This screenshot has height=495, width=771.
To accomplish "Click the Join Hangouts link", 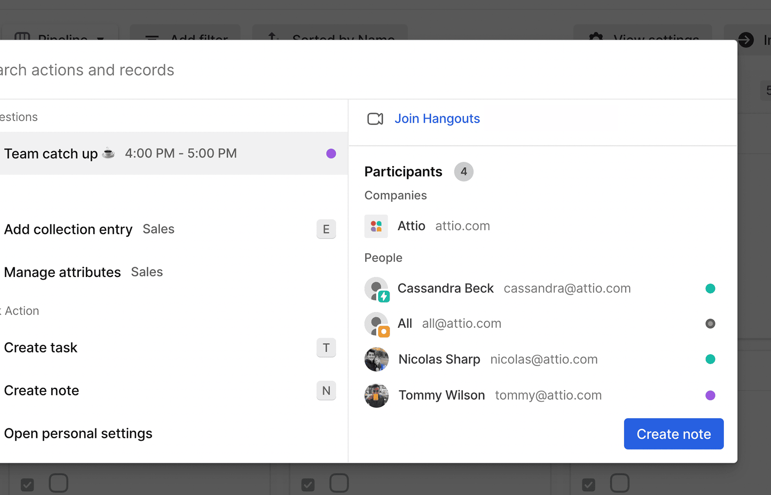I will pyautogui.click(x=437, y=119).
